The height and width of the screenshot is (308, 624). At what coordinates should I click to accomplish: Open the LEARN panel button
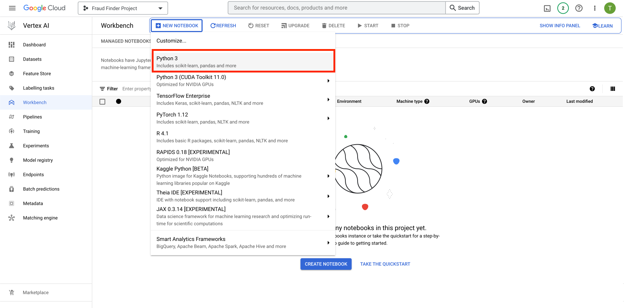tap(602, 26)
